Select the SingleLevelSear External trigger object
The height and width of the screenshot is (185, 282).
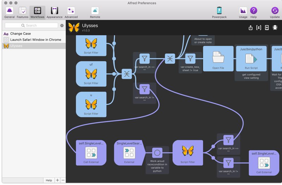[x=129, y=153]
